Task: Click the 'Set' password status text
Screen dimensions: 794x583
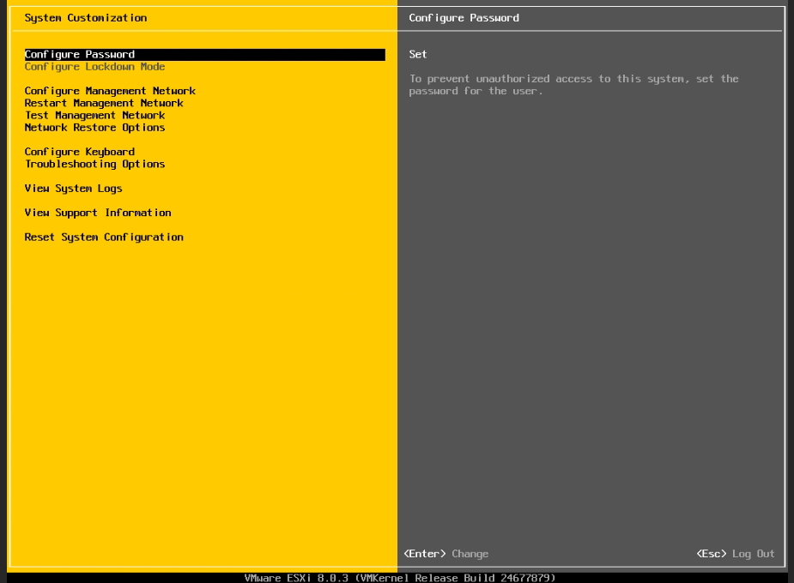Action: click(x=418, y=54)
